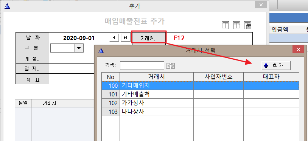Select the 나나상사 row

pyautogui.click(x=201, y=112)
